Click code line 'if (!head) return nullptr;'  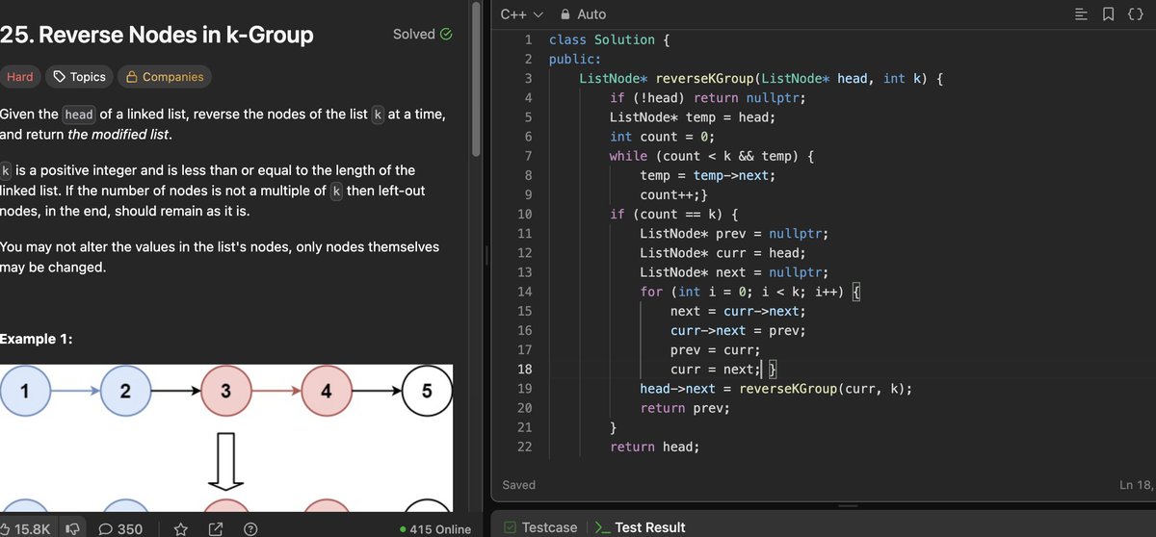[x=706, y=97]
